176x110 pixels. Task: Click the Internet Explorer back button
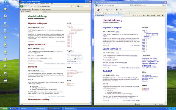[96, 5]
